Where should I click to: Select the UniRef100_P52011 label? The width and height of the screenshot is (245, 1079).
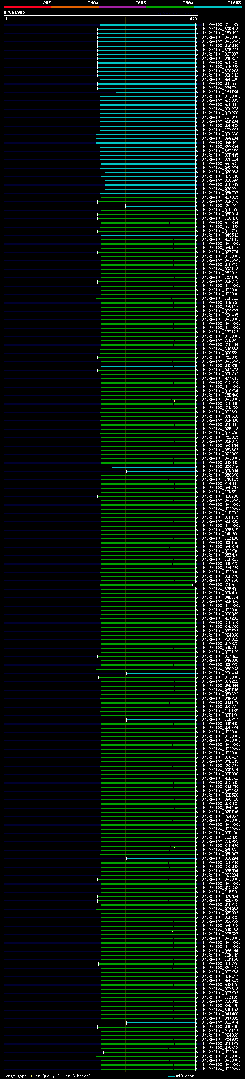(220, 273)
